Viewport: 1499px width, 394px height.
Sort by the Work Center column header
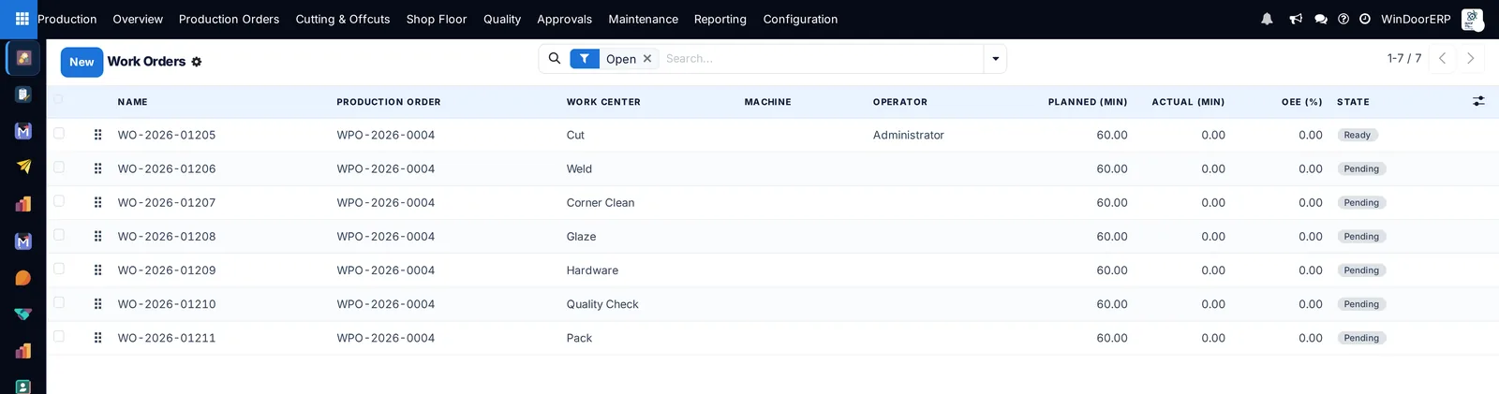tap(603, 101)
